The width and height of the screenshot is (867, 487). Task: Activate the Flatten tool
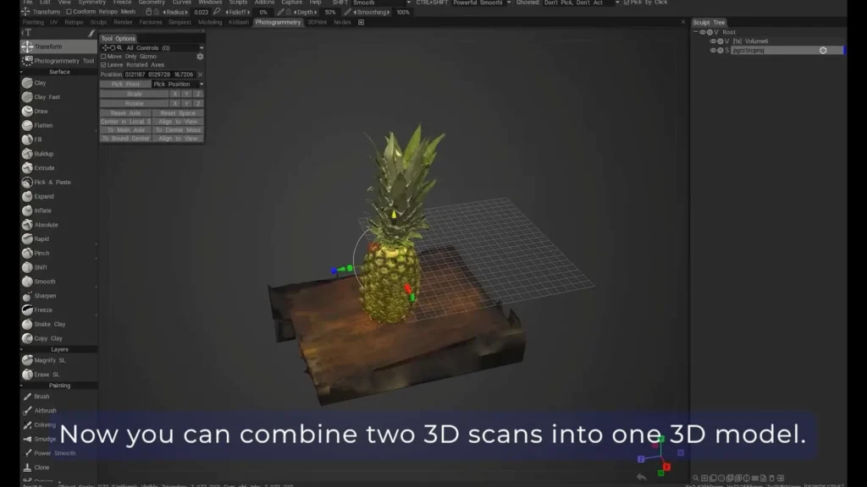tap(42, 125)
